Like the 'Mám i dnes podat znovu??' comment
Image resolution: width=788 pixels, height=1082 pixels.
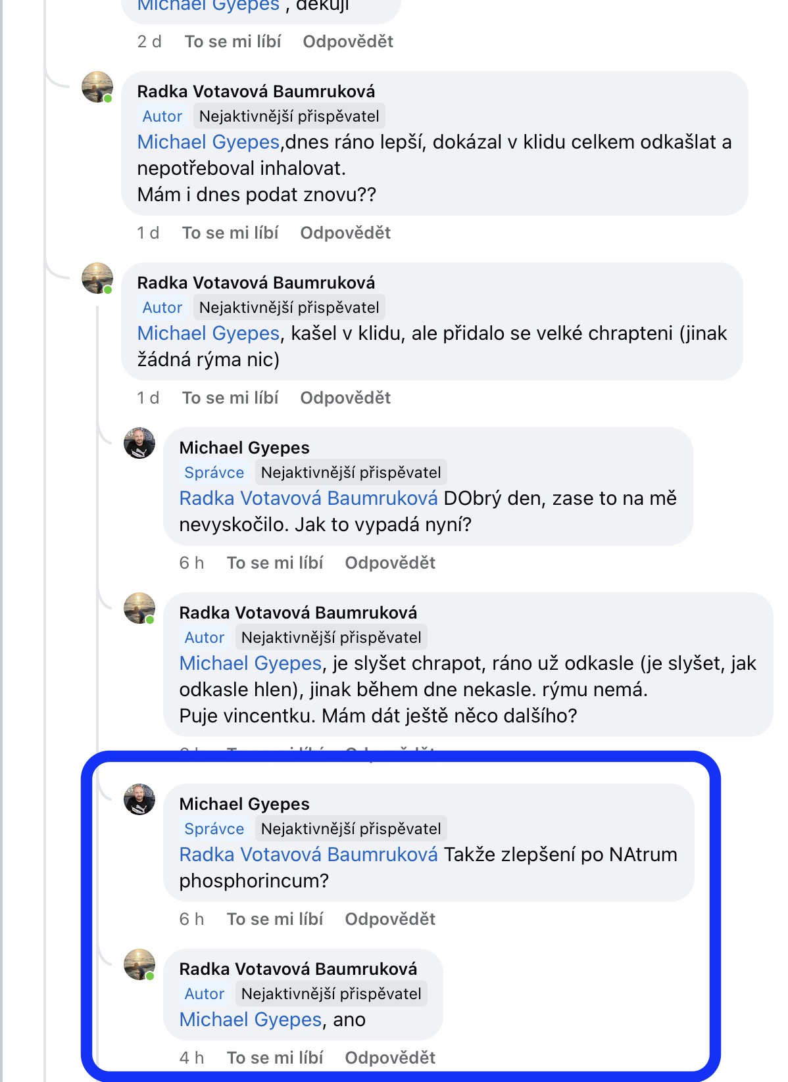[230, 233]
